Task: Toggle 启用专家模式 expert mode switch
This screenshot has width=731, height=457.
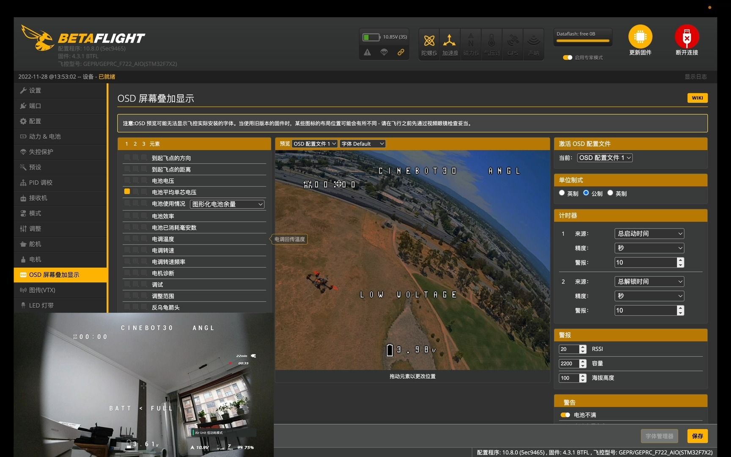Action: [567, 58]
